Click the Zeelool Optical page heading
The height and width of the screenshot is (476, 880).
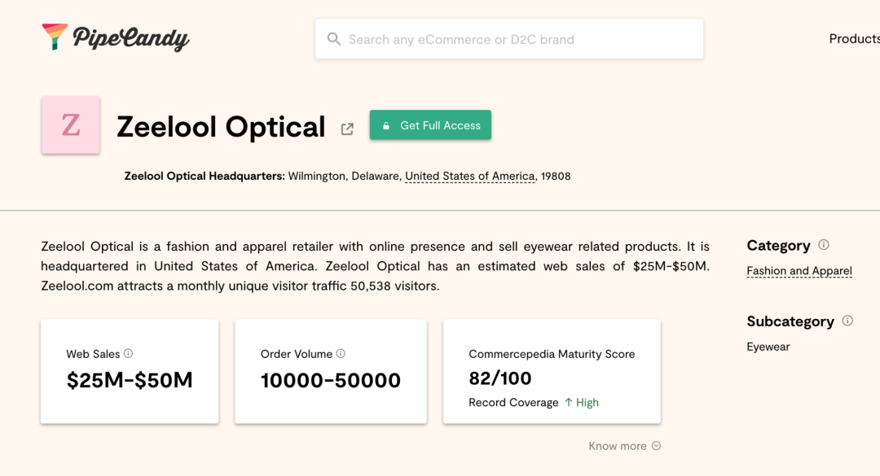click(x=221, y=127)
